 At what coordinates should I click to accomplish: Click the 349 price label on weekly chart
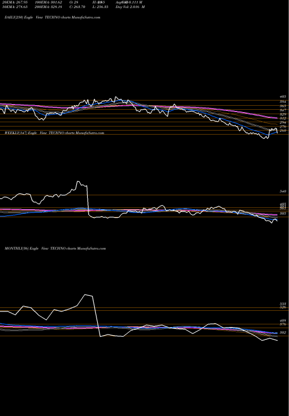point(283,191)
